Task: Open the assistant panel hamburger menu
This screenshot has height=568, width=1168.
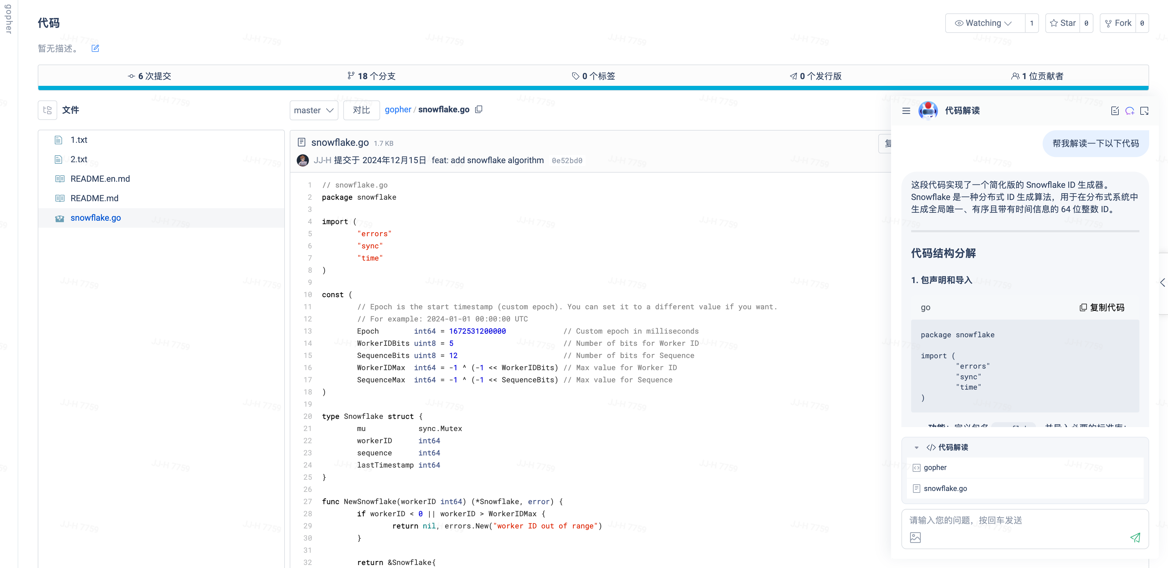Action: tap(906, 111)
